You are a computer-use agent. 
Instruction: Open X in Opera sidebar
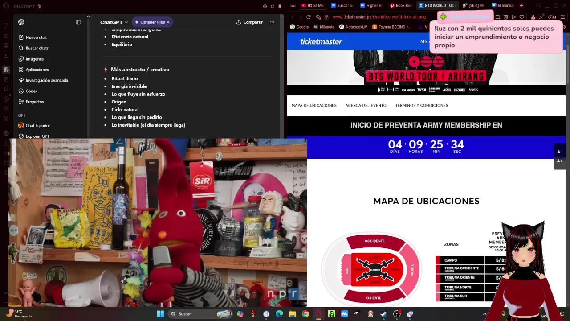tap(6, 119)
